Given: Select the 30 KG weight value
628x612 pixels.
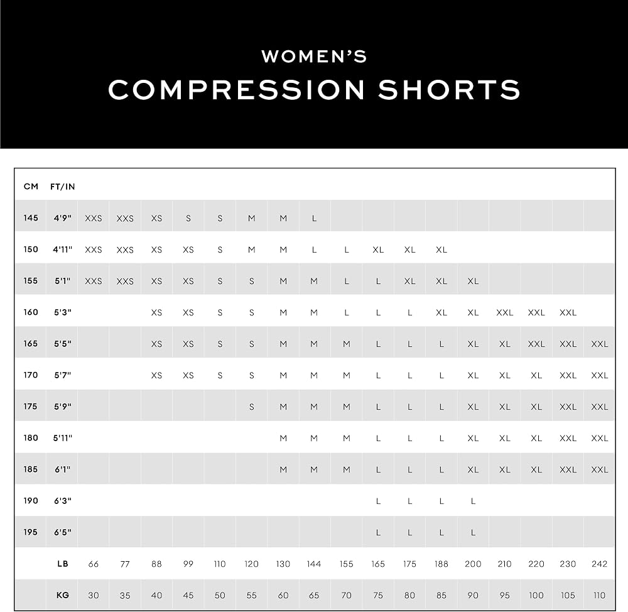Looking at the screenshot, I should [94, 596].
